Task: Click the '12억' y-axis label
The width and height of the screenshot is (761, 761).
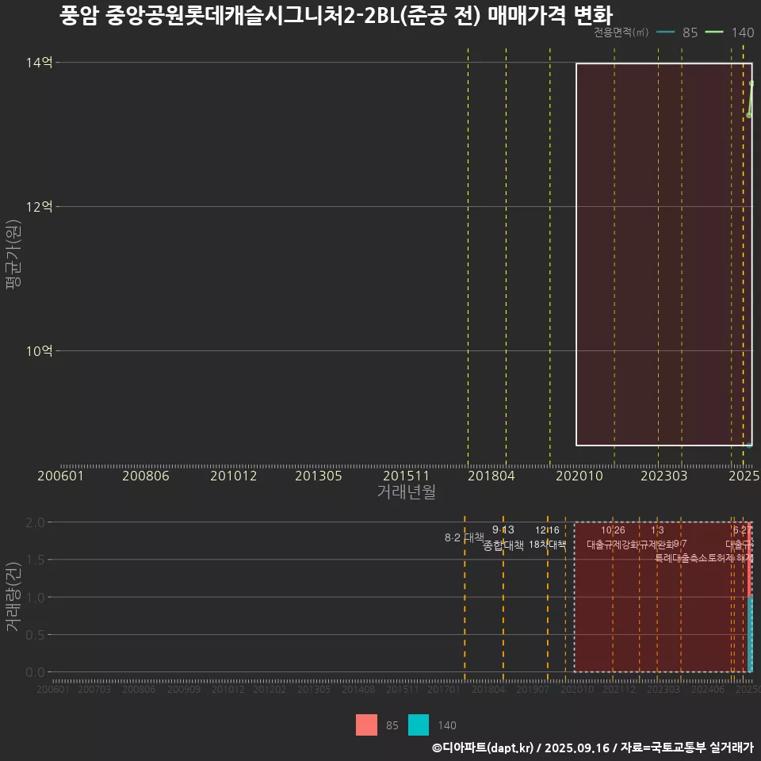Action: 40,207
